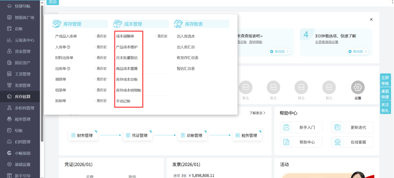Click the 发票管理 invoice icon
This screenshot has height=178, width=394.
9,86
